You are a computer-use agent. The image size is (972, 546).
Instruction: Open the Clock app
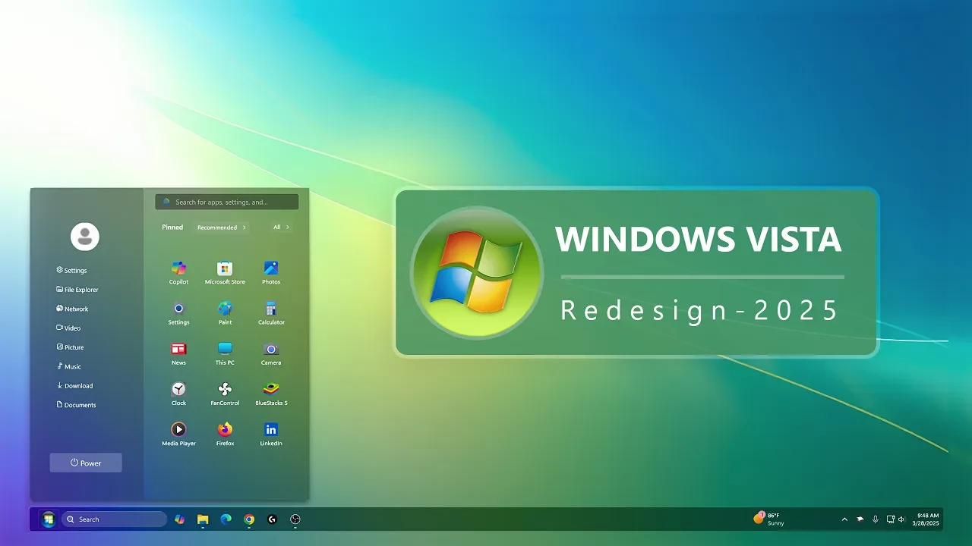178,393
